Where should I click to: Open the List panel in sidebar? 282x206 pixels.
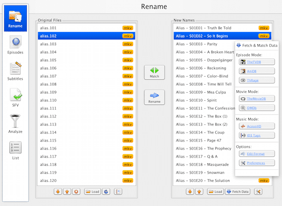(15, 150)
